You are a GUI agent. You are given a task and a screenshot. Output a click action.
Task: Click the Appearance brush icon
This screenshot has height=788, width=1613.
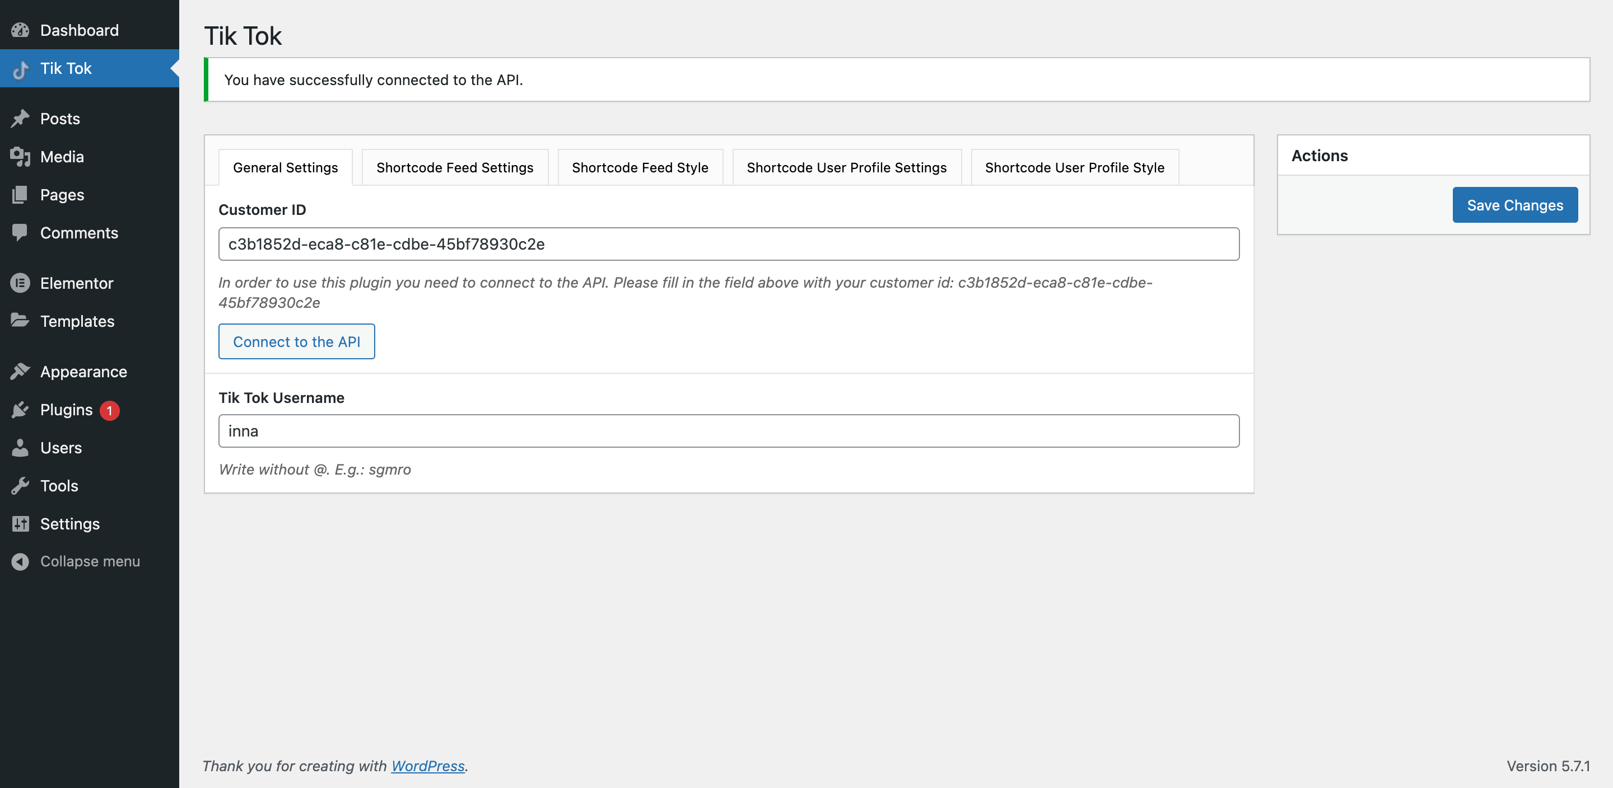[x=20, y=371]
